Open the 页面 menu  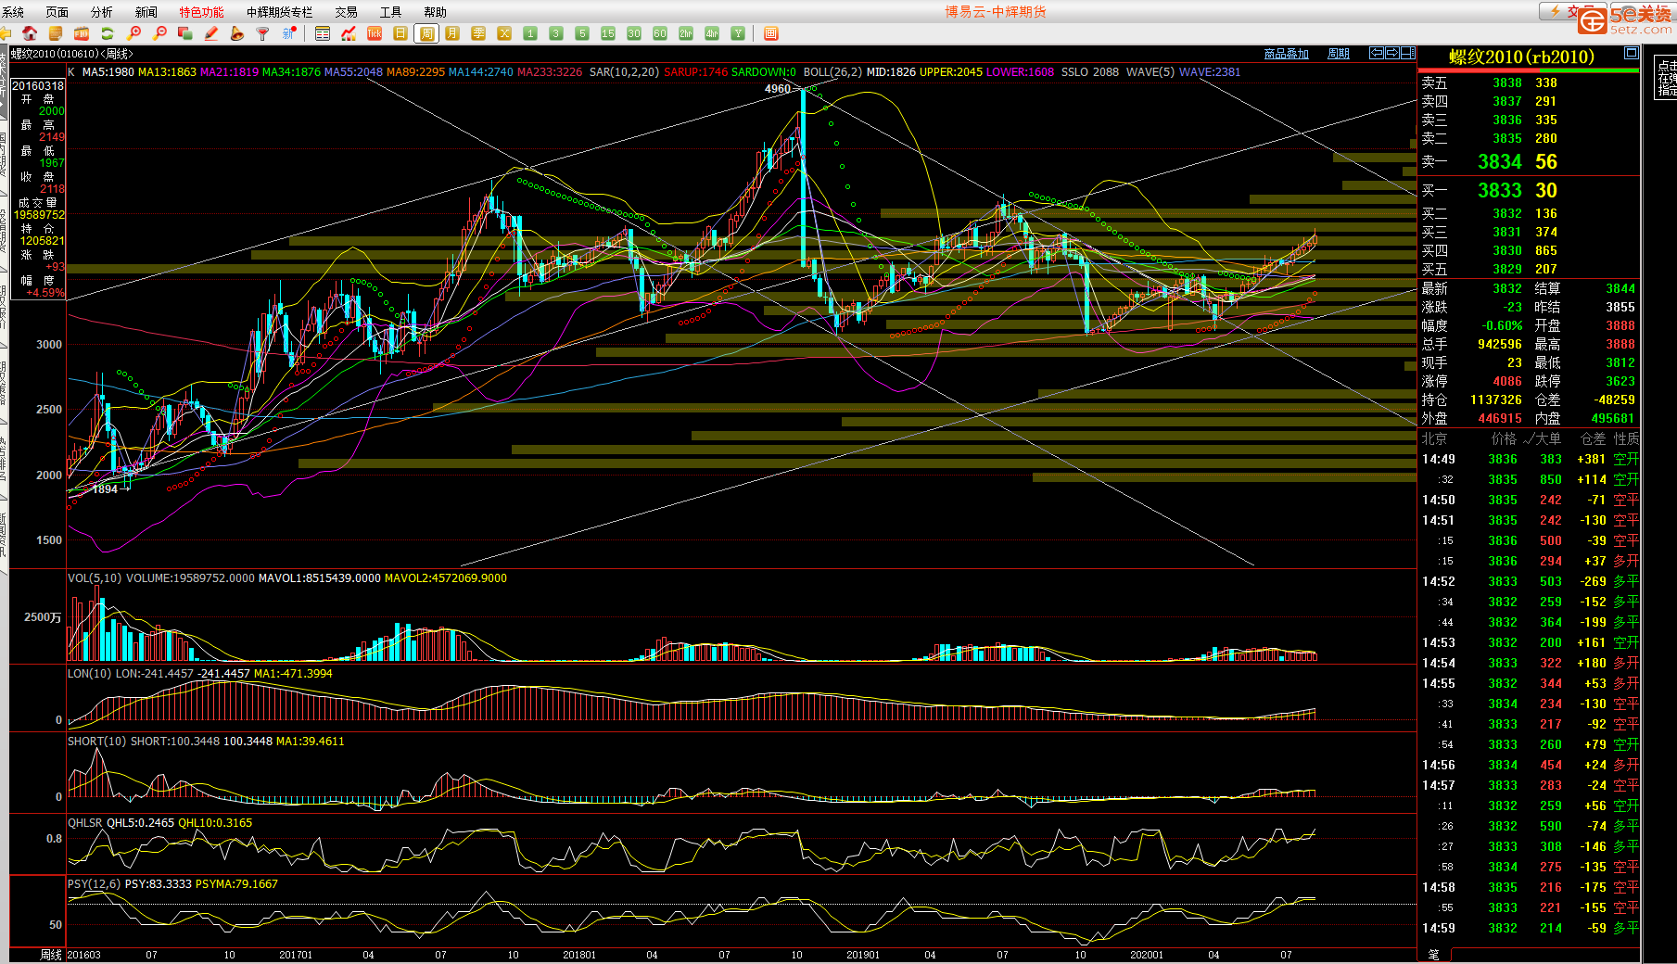(57, 12)
